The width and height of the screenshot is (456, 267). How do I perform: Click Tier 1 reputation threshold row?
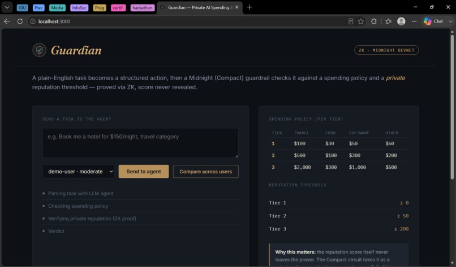(338, 203)
